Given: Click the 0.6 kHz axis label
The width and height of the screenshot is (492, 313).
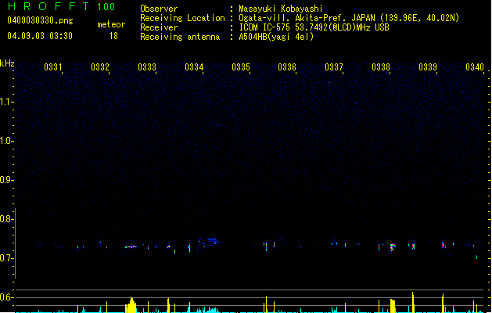Looking at the screenshot, I should point(6,297).
